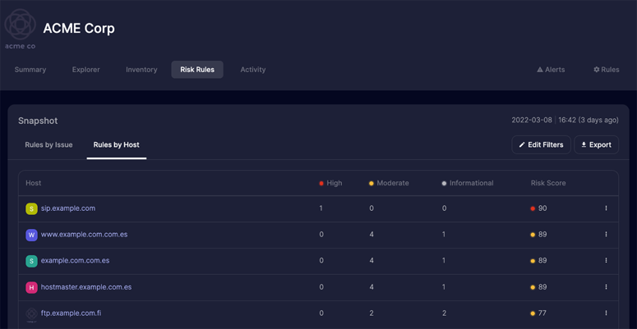Click the hostmaster.example.com.es H avatar icon
The width and height of the screenshot is (637, 329).
coord(32,287)
